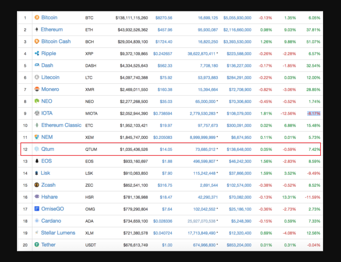Open the Stellar Lumens name link
Image resolution: width=341 pixels, height=262 pixels.
click(x=58, y=233)
